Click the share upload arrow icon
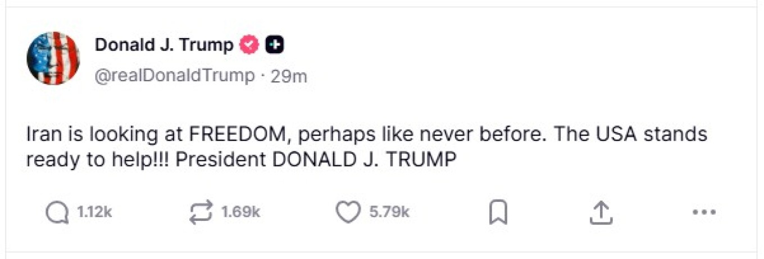764x259 pixels. coord(600,212)
